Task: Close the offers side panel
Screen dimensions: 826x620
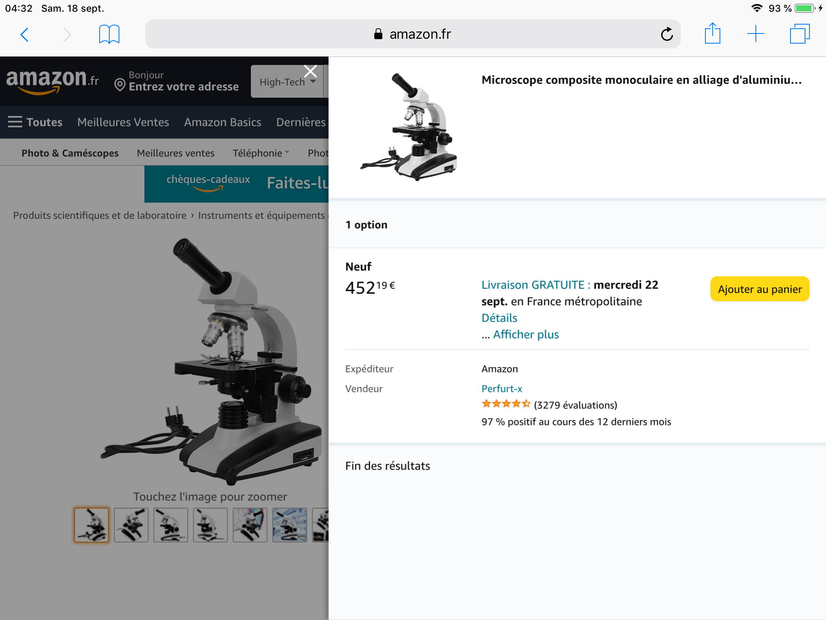Action: (x=310, y=71)
